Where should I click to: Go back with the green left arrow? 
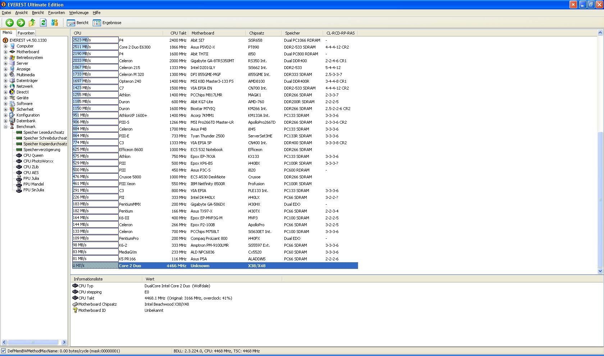tap(10, 23)
